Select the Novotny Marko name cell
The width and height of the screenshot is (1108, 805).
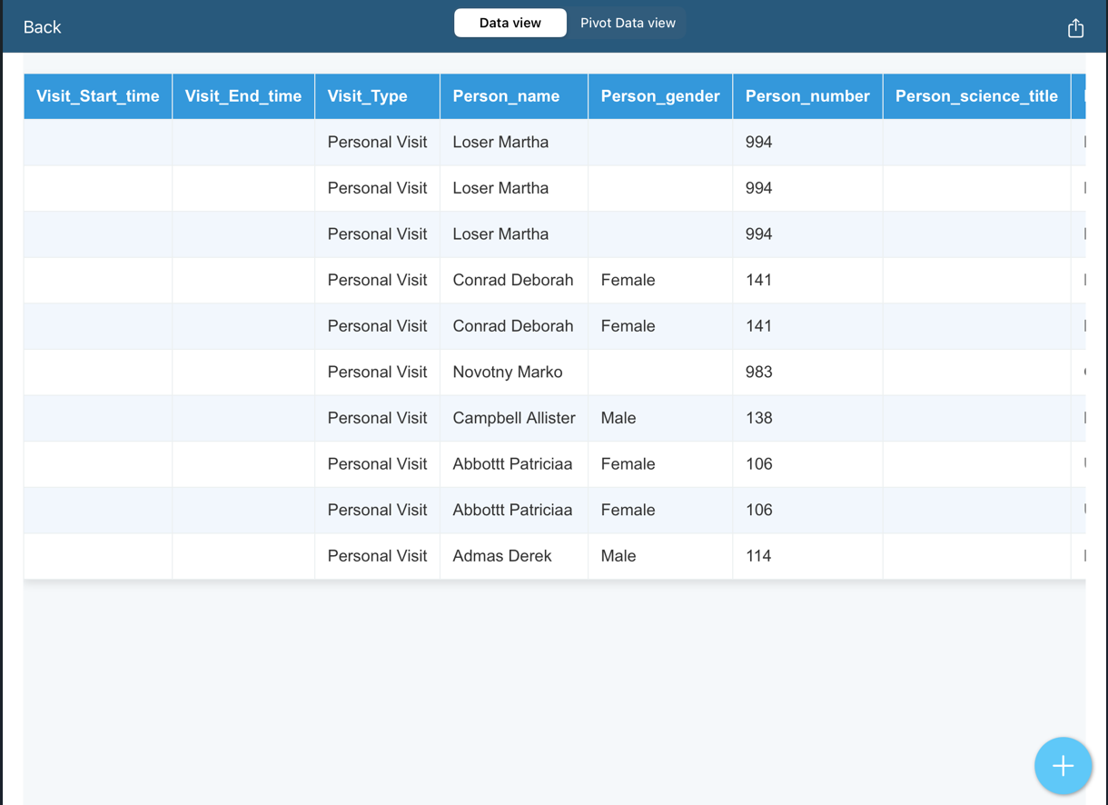point(508,373)
